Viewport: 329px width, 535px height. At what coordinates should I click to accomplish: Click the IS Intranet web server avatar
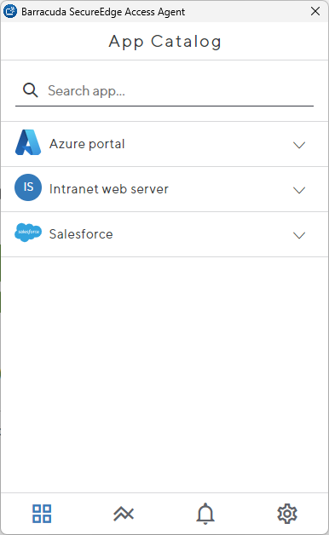tap(28, 187)
